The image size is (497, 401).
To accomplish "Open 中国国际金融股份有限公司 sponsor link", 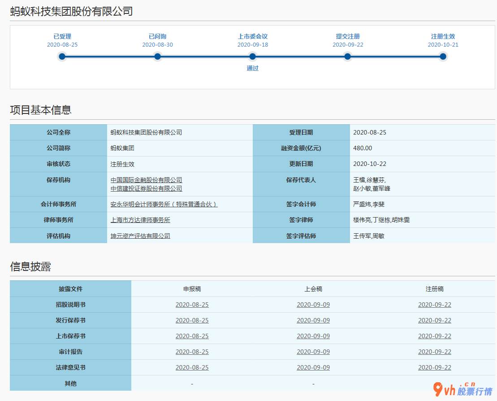I will click(147, 180).
